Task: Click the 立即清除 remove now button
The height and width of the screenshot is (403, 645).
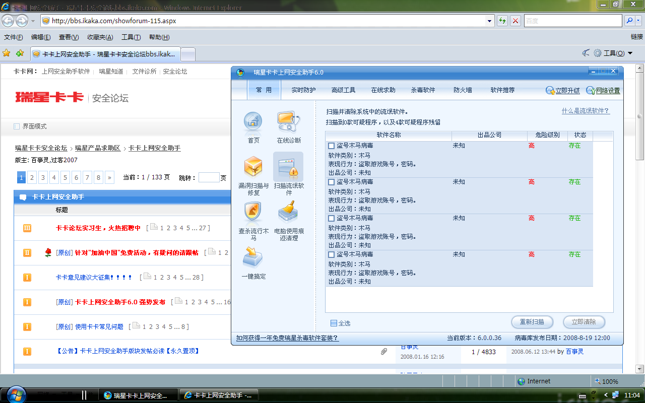Action: coord(584,322)
